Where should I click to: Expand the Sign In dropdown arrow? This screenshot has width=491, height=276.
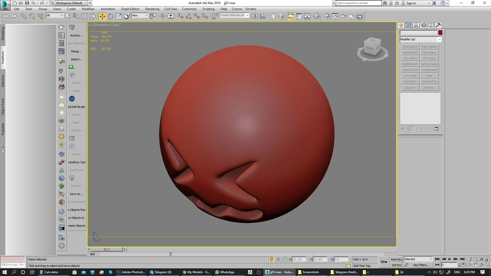429,3
